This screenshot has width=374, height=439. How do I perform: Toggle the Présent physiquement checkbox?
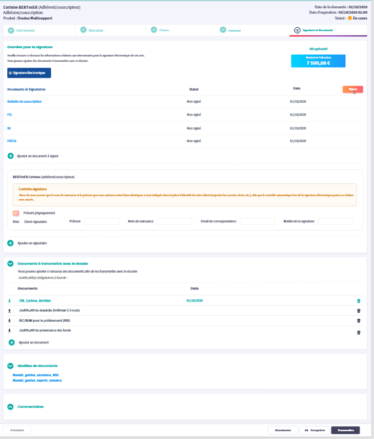[x=16, y=213]
